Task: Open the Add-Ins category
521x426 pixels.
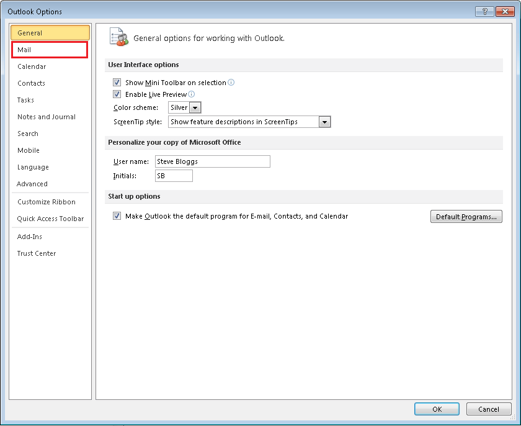Action: click(x=50, y=237)
